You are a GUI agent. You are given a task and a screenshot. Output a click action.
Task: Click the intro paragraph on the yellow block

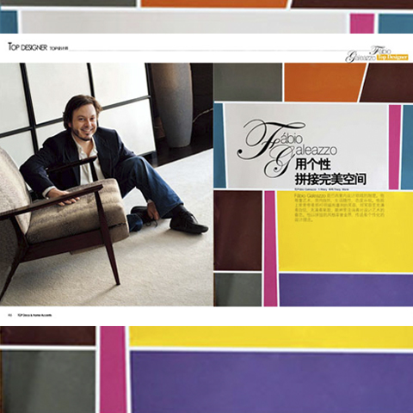(339, 207)
